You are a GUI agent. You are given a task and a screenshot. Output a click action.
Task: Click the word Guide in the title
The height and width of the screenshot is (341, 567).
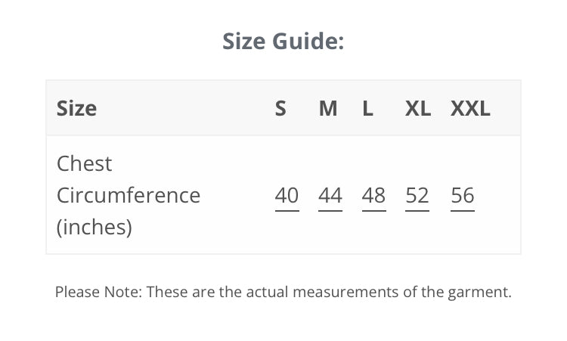pos(308,41)
